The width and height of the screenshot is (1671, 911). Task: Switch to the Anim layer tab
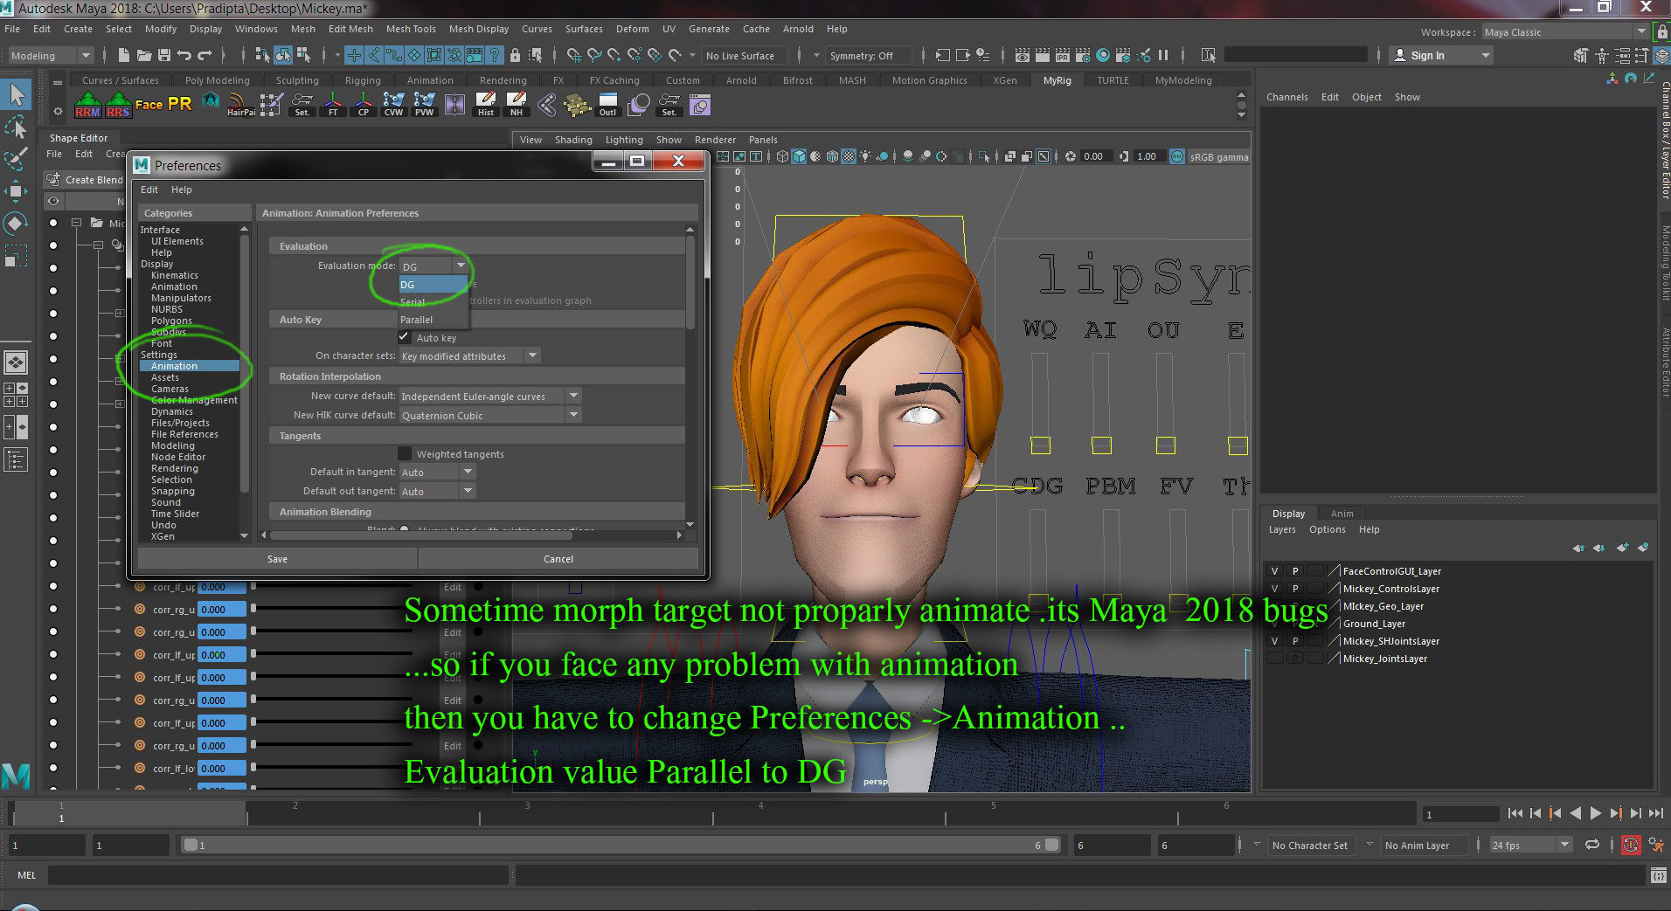click(1342, 514)
